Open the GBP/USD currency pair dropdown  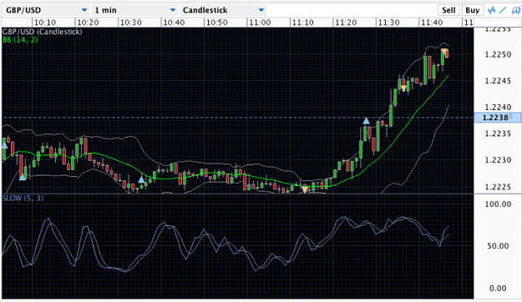pyautogui.click(x=46, y=10)
